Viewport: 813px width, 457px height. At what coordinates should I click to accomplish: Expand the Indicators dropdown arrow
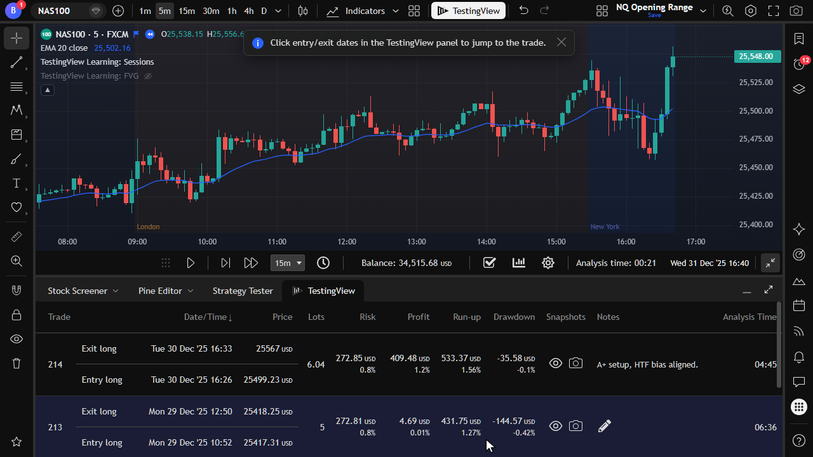click(x=396, y=11)
